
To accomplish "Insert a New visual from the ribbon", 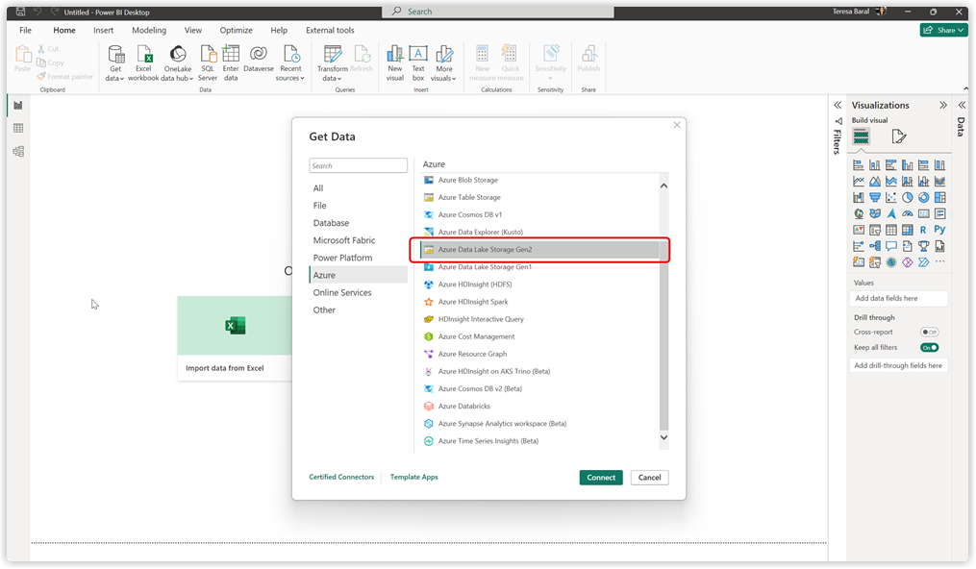I will (395, 63).
